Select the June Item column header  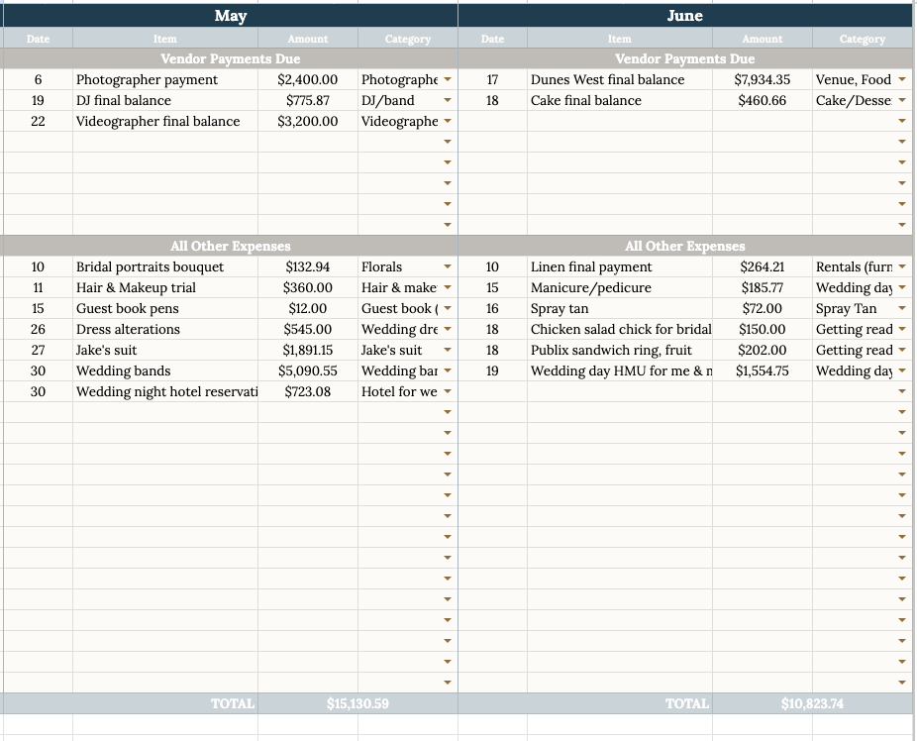(x=620, y=39)
